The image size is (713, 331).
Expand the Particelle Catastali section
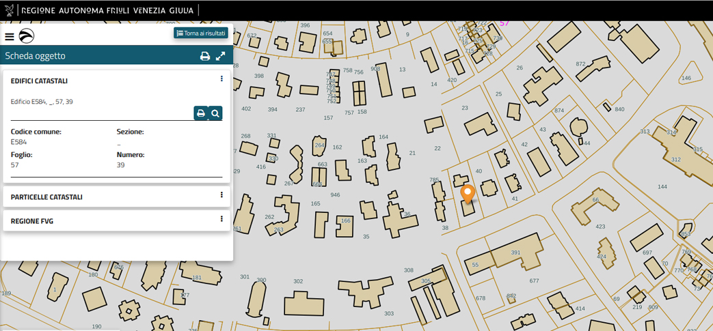(x=46, y=197)
